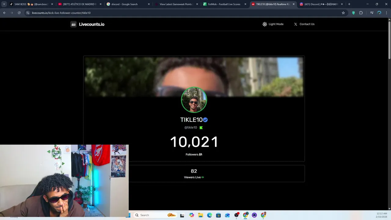Click the Windows taskbar Search box

tap(155, 215)
